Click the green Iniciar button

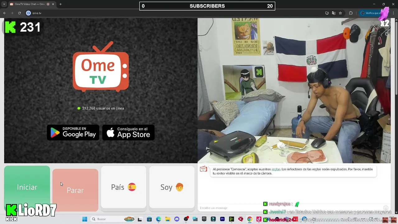27,187
